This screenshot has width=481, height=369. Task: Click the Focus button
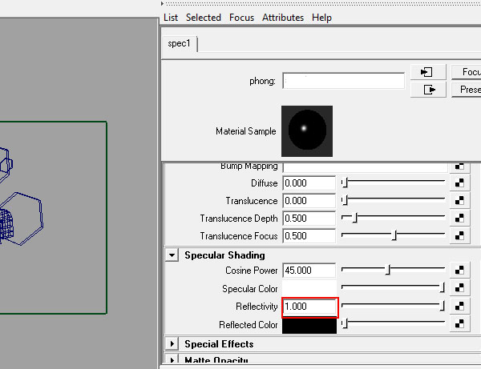467,72
